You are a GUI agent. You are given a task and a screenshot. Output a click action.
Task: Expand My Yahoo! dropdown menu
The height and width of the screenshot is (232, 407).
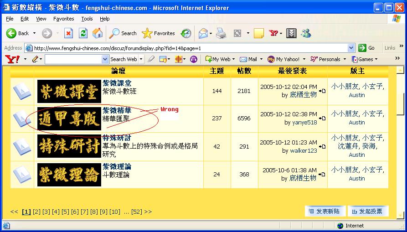pos(304,59)
